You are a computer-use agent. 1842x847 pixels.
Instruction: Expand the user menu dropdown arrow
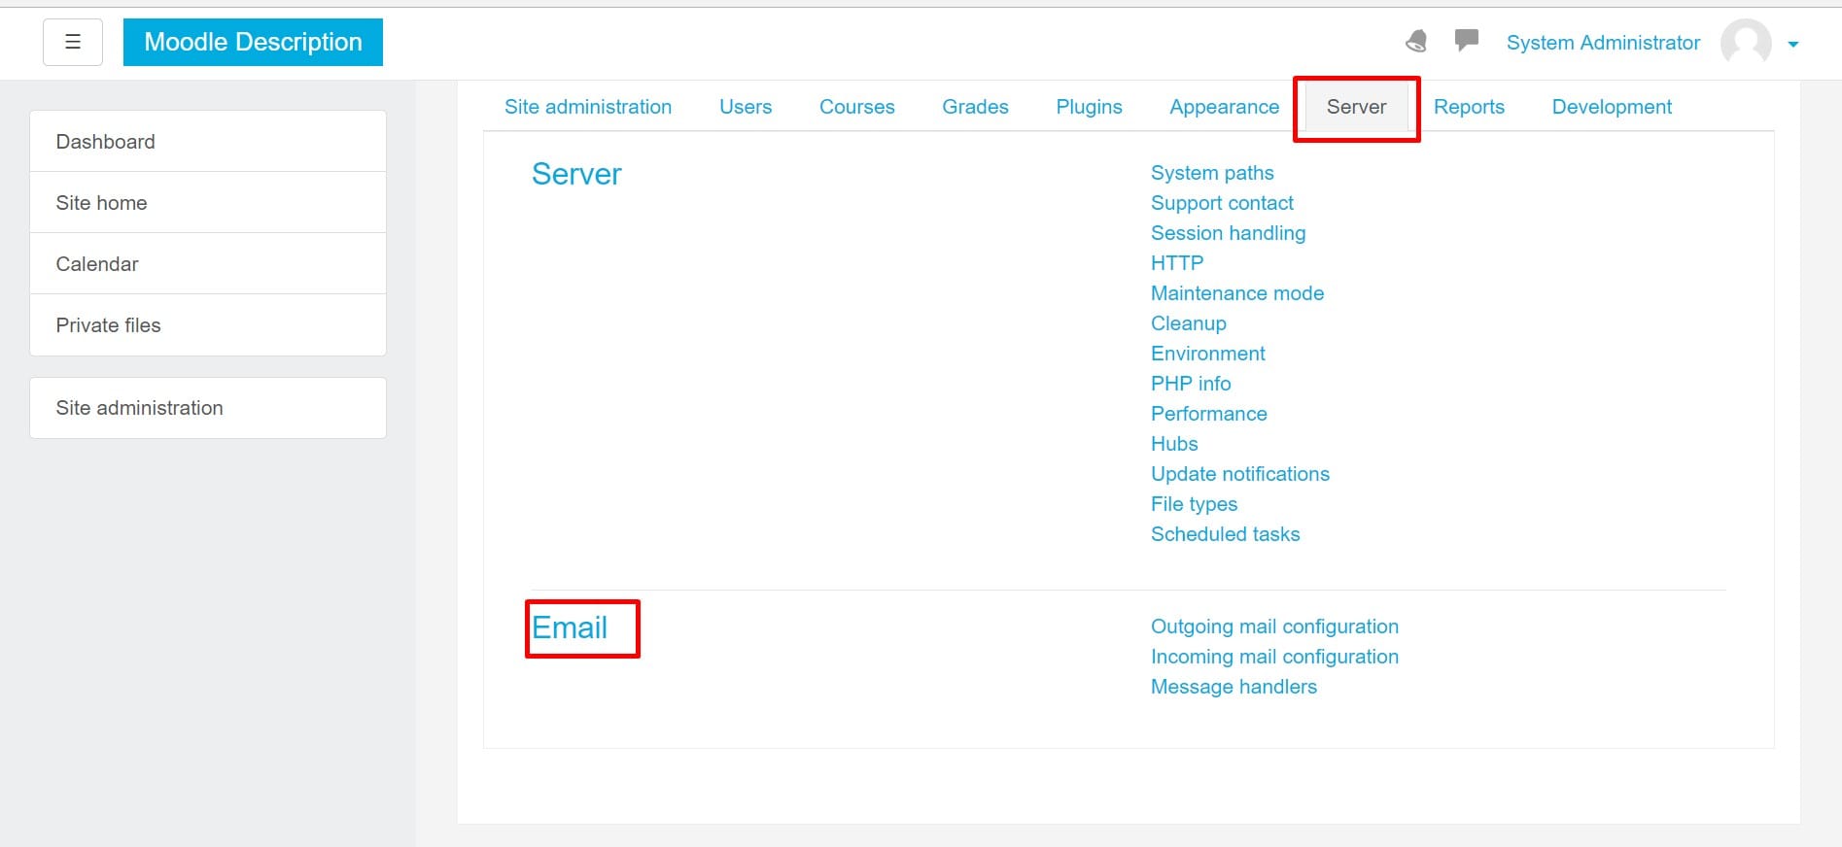click(1793, 44)
